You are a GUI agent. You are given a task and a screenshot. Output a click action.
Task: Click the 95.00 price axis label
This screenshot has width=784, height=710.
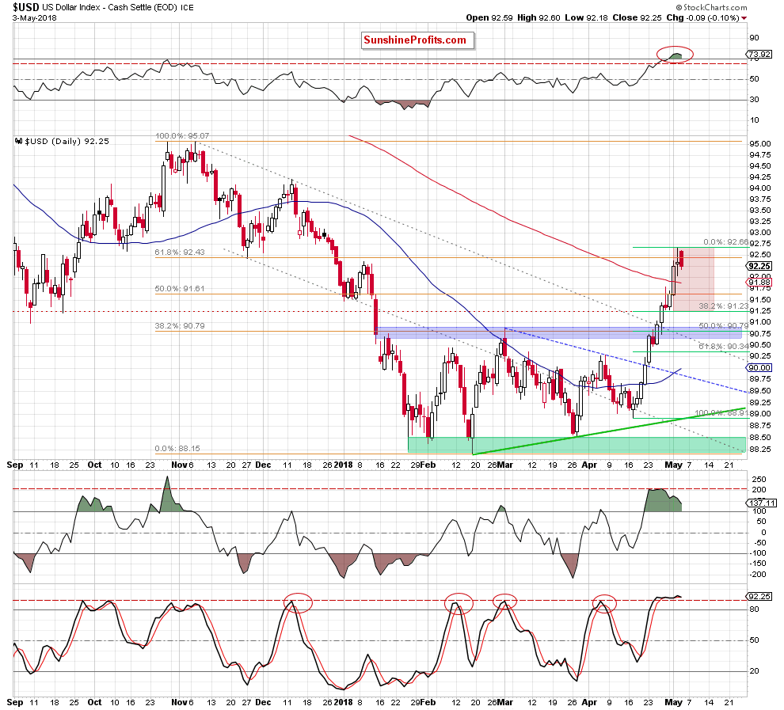coord(760,144)
